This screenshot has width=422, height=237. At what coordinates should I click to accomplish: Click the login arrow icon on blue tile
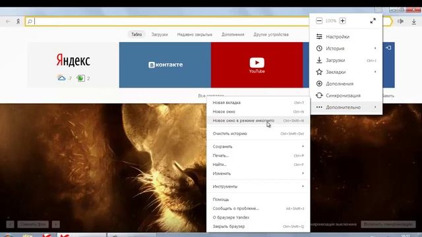click(x=388, y=48)
